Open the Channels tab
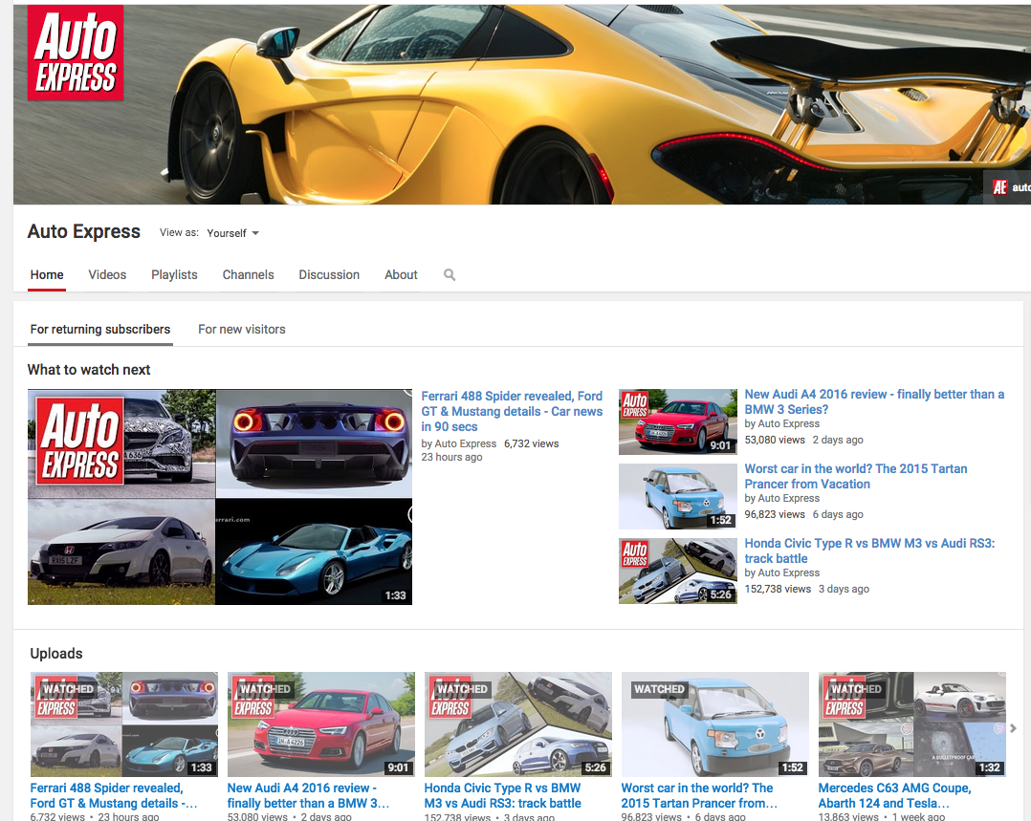Screen dimensions: 1031x821 (248, 274)
